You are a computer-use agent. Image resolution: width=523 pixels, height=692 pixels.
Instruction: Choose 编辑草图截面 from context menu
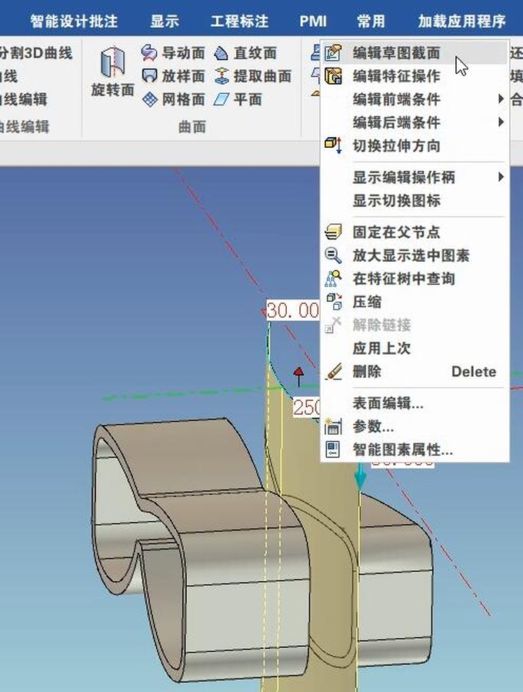point(415,53)
